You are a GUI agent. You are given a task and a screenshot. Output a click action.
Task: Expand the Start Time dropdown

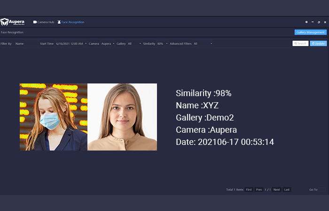pyautogui.click(x=86, y=44)
